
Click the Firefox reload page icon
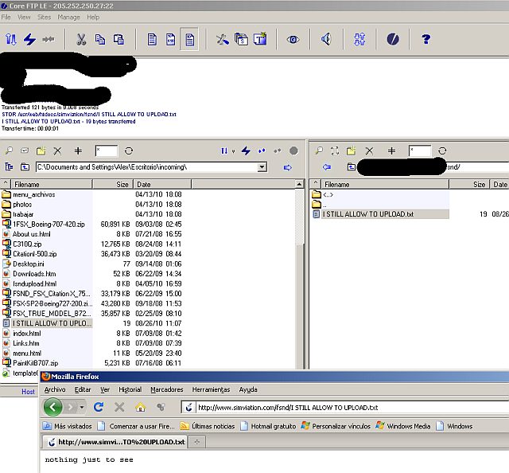coord(99,407)
